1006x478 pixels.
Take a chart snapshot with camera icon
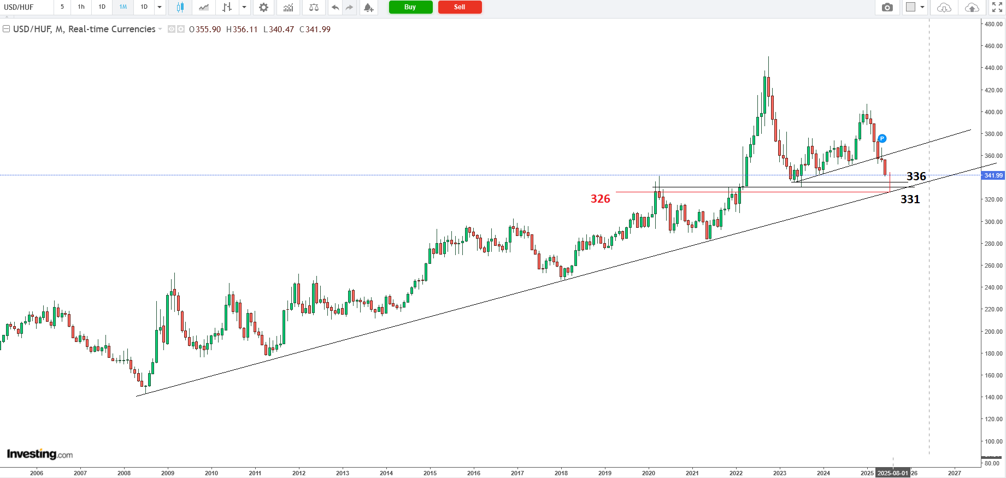(x=887, y=7)
